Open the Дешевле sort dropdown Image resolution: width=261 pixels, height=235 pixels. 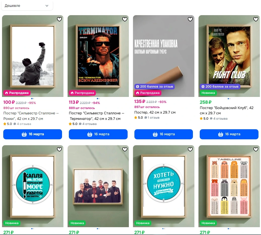[27, 6]
